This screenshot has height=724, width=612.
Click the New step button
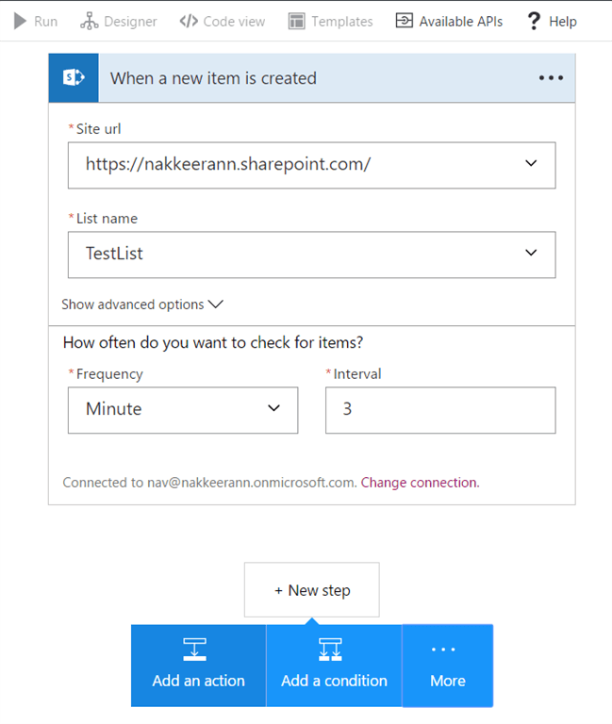coord(312,590)
